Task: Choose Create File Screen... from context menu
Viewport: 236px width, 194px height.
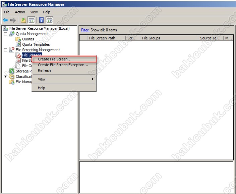Action: pyautogui.click(x=64, y=59)
